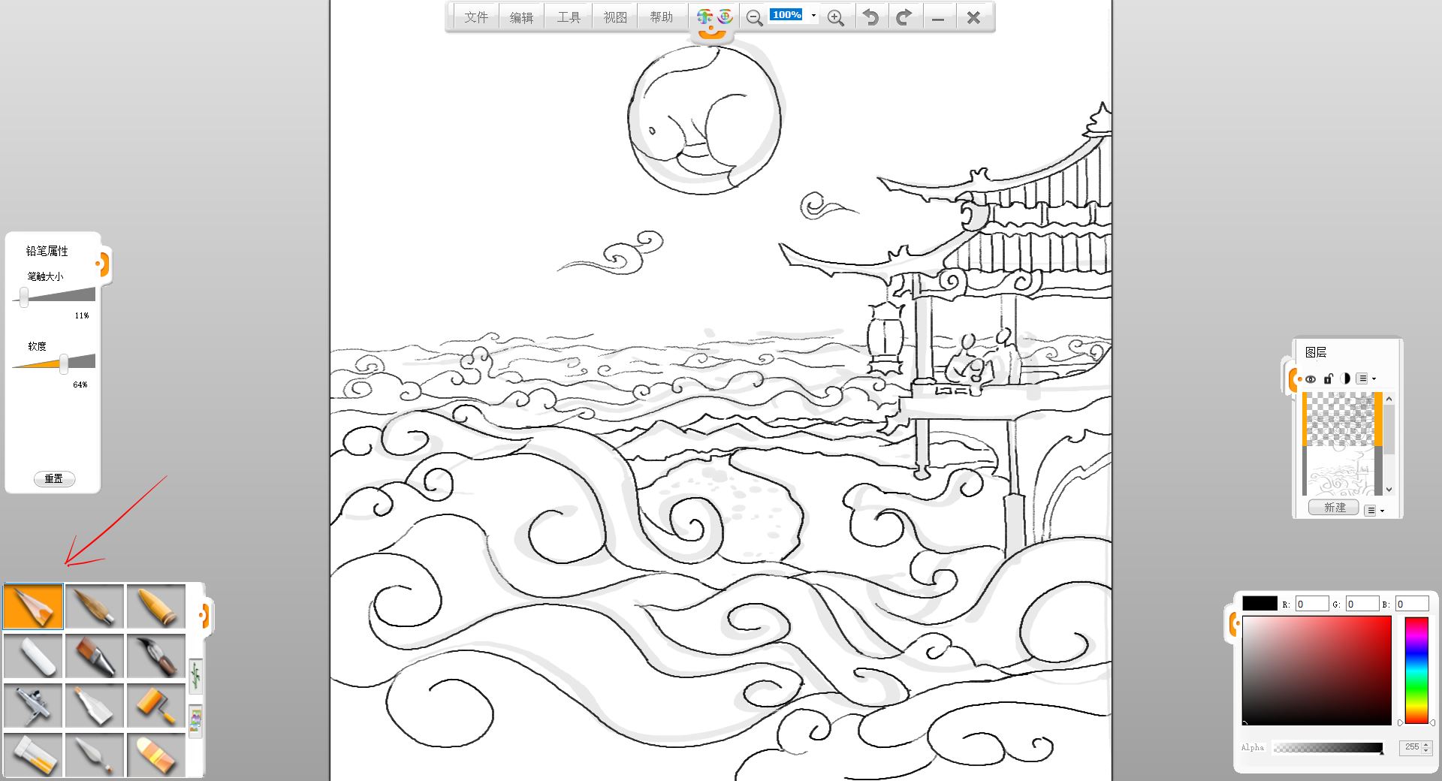Click the redo arrow in toolbar
1442x781 pixels.
click(x=904, y=17)
